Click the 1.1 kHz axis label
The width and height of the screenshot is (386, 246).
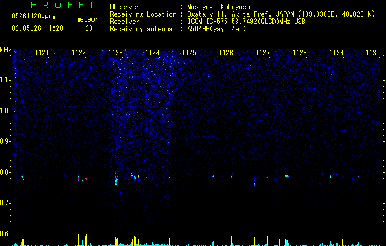point(5,80)
